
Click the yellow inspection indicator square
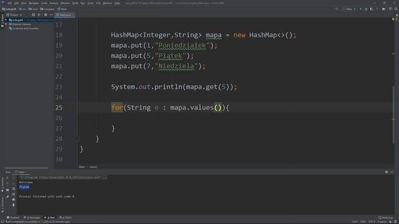click(x=393, y=19)
